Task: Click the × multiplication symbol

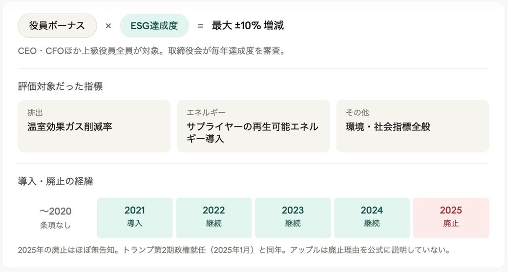Action: (x=108, y=26)
